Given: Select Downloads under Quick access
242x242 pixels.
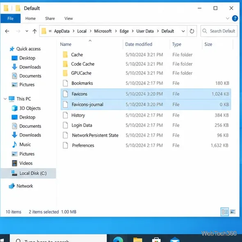Looking at the screenshot, I should tap(30, 67).
